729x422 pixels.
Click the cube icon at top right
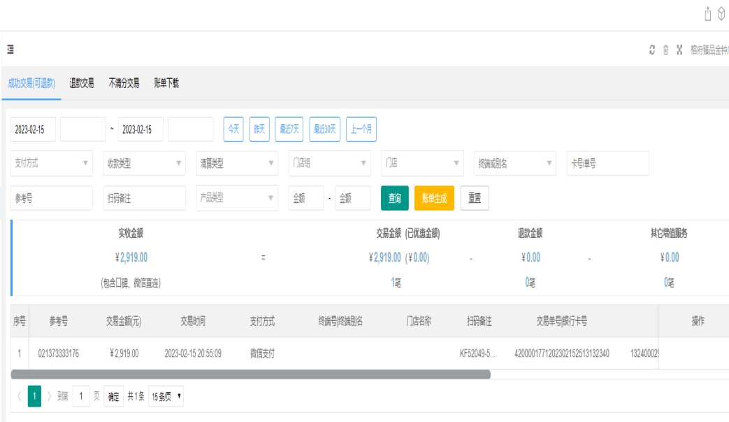coord(721,14)
